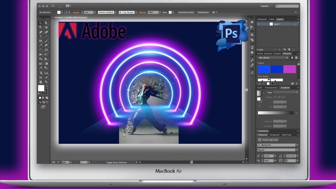This screenshot has width=336, height=189.
Task: Select the Eyedropper tool
Action: point(40,68)
